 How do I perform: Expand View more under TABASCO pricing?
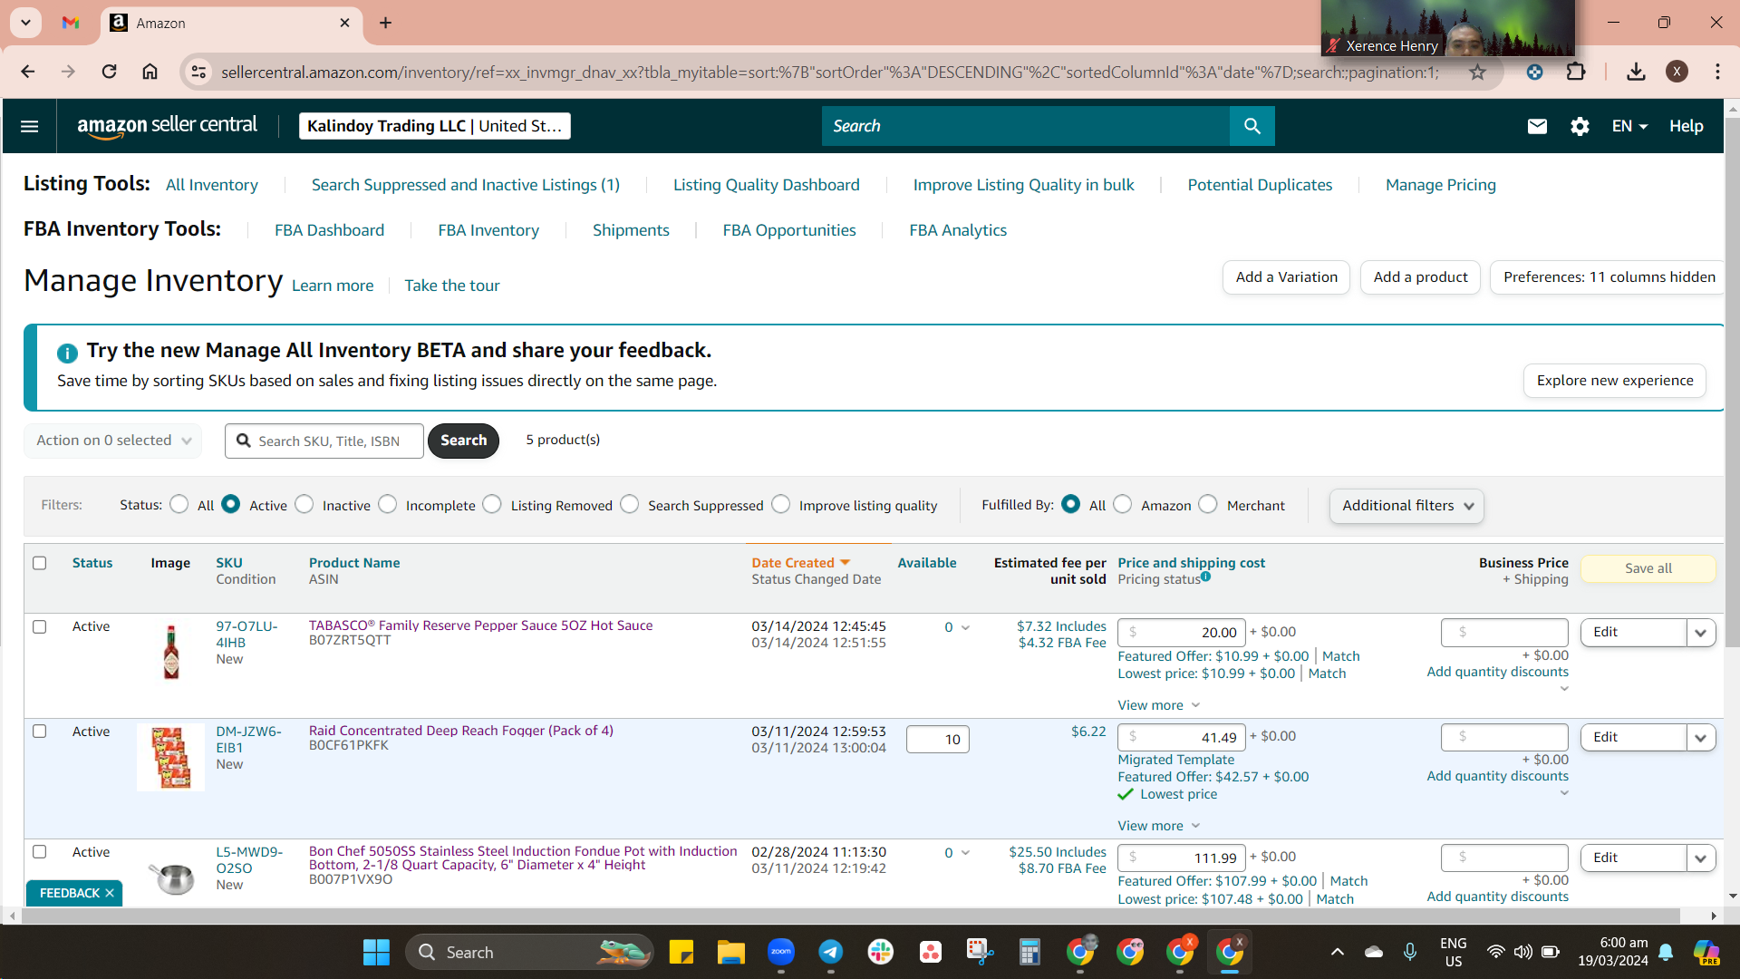click(1159, 705)
